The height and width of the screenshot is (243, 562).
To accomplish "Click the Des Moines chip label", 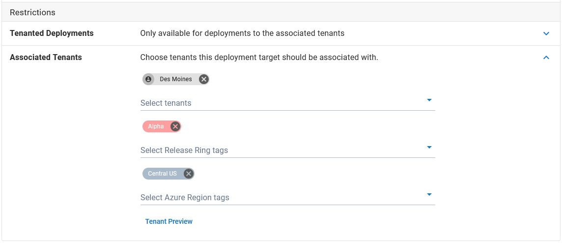I will pos(176,79).
